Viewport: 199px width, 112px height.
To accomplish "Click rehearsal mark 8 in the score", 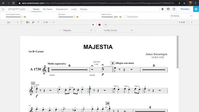I will tap(113, 63).
